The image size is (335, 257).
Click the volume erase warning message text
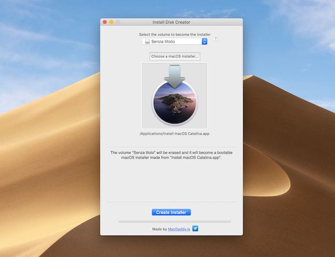coord(171,155)
